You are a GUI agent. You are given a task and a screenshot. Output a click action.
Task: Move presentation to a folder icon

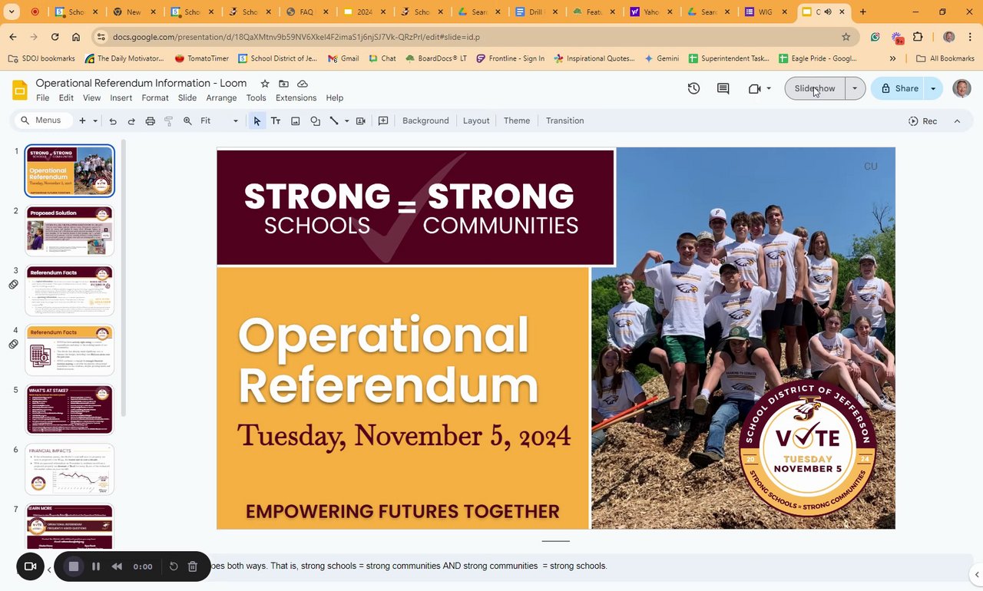point(283,84)
